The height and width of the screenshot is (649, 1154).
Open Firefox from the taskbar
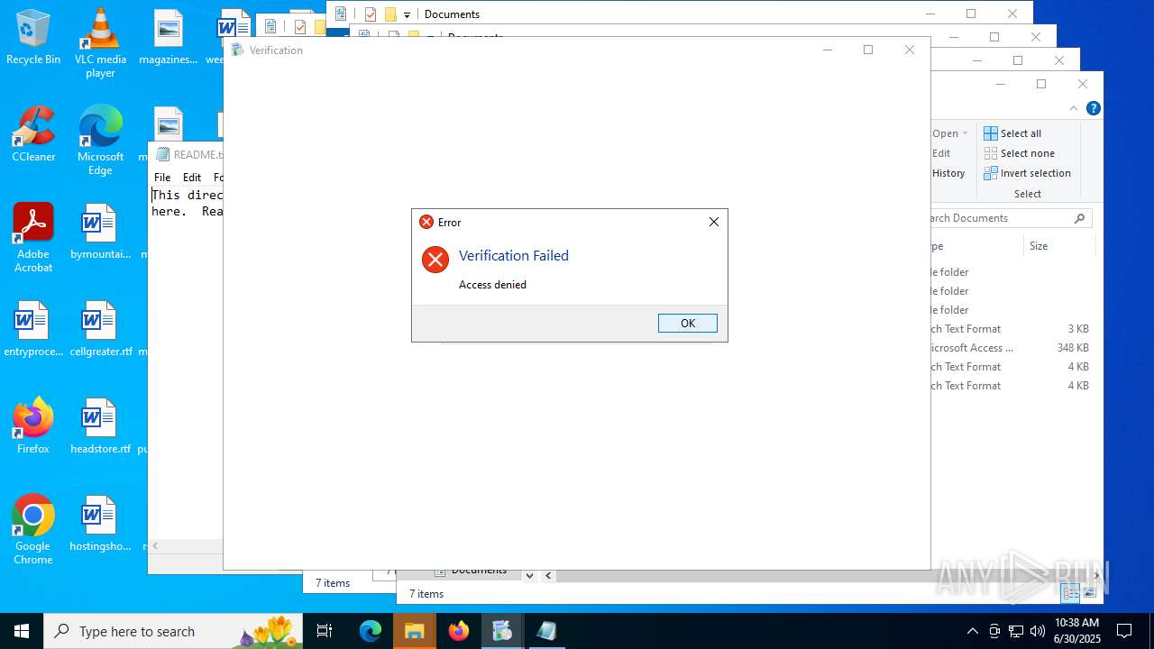[459, 631]
